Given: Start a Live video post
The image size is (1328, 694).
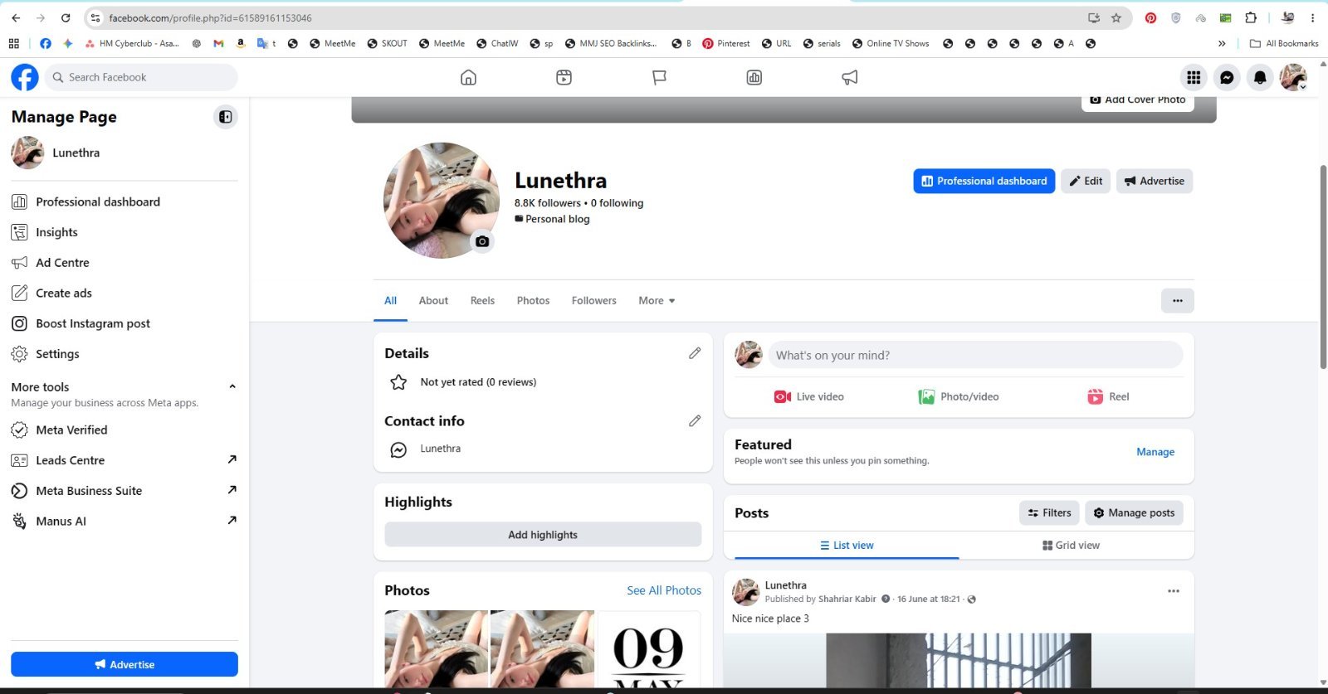Looking at the screenshot, I should point(808,396).
